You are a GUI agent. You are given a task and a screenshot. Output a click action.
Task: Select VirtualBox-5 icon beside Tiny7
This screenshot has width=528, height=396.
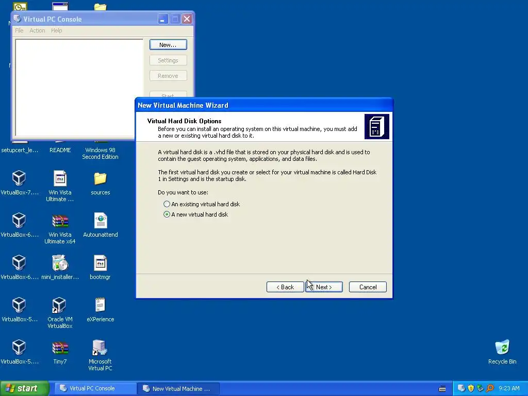[19, 352]
